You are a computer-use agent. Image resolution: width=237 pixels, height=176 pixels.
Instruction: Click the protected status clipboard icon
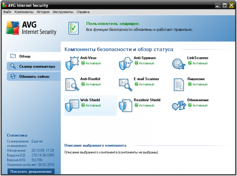[74, 28]
